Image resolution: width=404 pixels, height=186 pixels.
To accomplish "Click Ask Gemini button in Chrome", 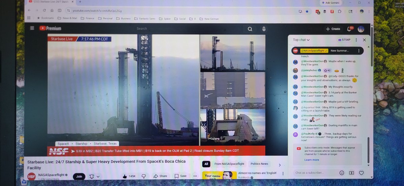I will (x=331, y=3).
